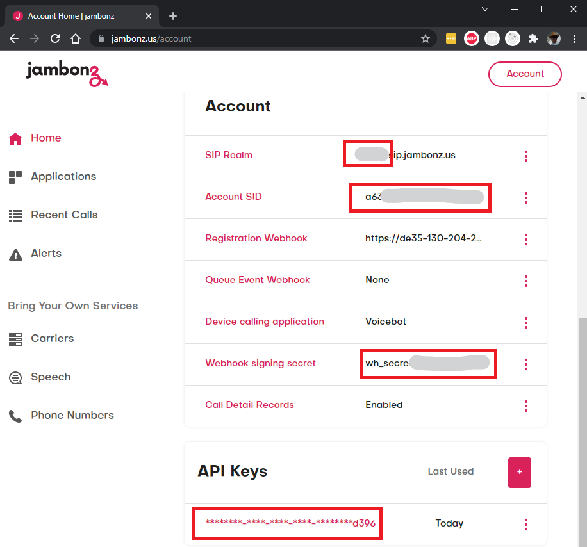The image size is (587, 547).
Task: Add a new API key with plus button
Action: (x=519, y=472)
